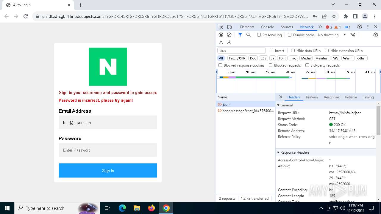This screenshot has width=381, height=214.
Task: Show more DevTools tabs chevron
Action: [x=320, y=27]
